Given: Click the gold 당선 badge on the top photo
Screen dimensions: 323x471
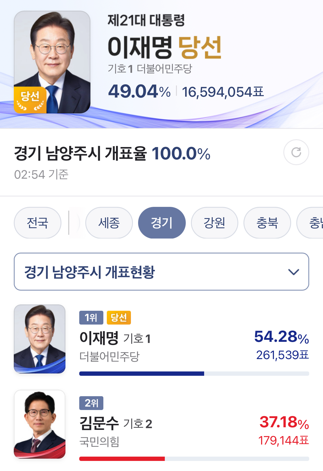Looking at the screenshot, I should [x=30, y=100].
